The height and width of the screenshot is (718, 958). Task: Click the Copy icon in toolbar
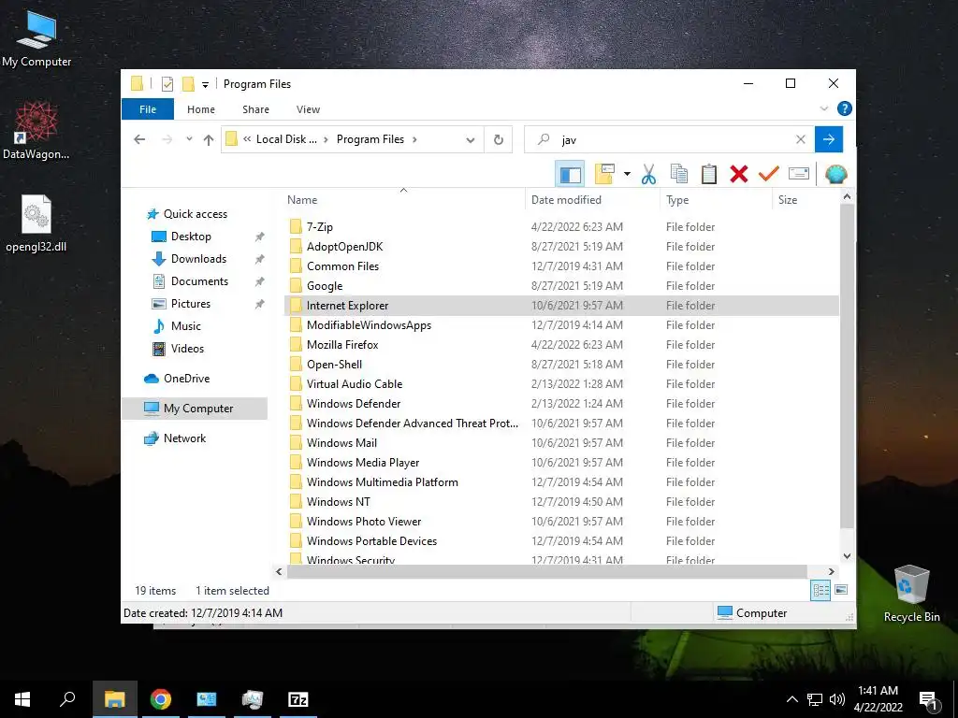[679, 175]
